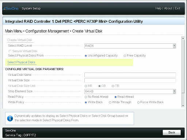Open the About link
187x140 pixels.
168,8
